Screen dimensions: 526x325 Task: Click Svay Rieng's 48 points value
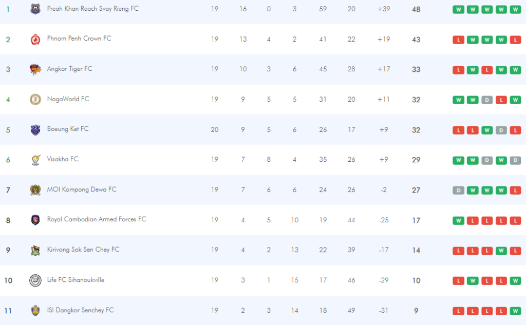416,9
